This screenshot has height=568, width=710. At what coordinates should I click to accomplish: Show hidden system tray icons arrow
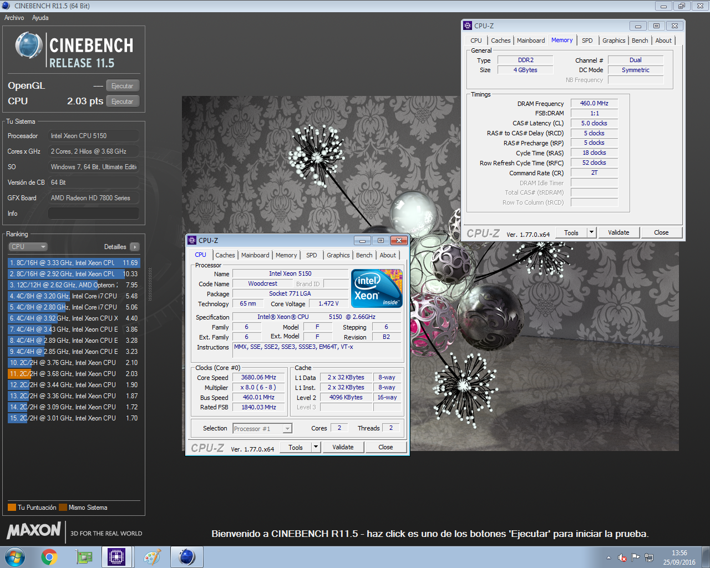tap(608, 557)
